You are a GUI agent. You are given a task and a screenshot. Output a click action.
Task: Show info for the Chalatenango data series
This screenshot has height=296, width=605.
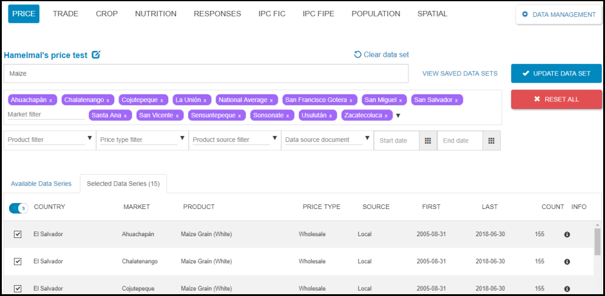tap(567, 262)
